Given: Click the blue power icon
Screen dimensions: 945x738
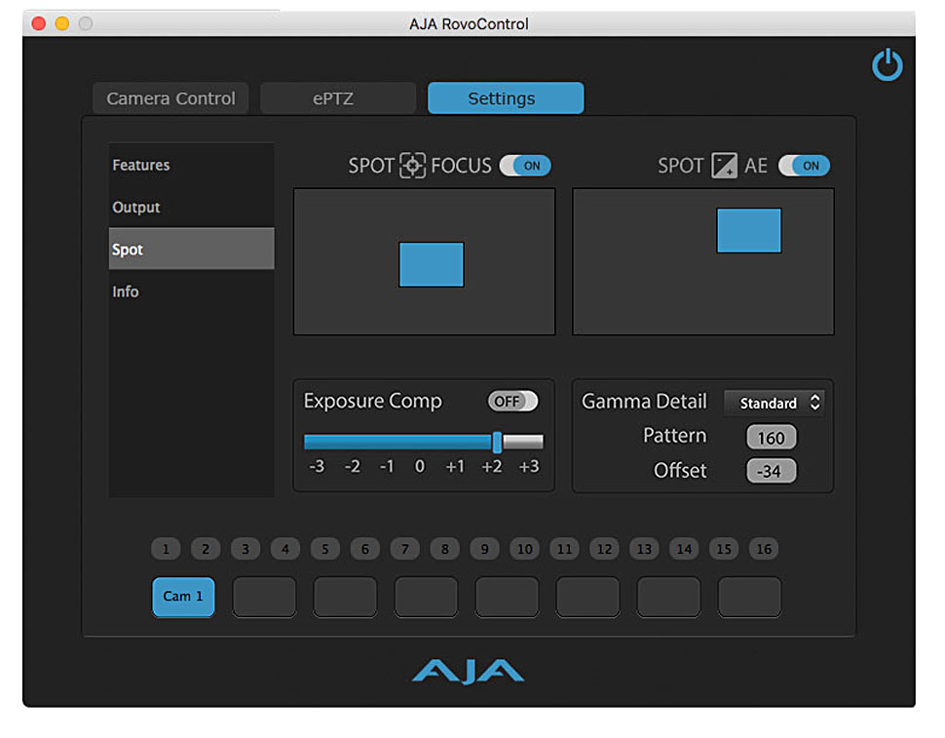Looking at the screenshot, I should [x=887, y=65].
